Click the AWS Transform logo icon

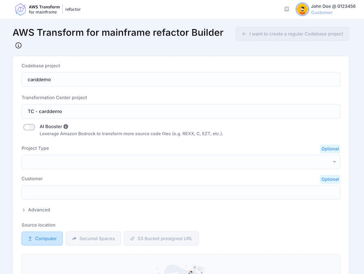20,9
